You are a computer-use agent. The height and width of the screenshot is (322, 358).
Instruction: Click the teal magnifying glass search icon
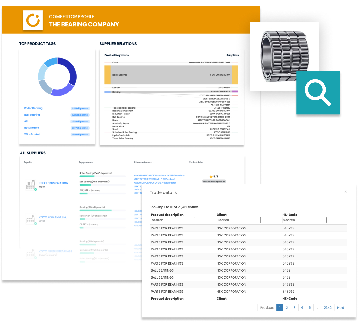[318, 93]
